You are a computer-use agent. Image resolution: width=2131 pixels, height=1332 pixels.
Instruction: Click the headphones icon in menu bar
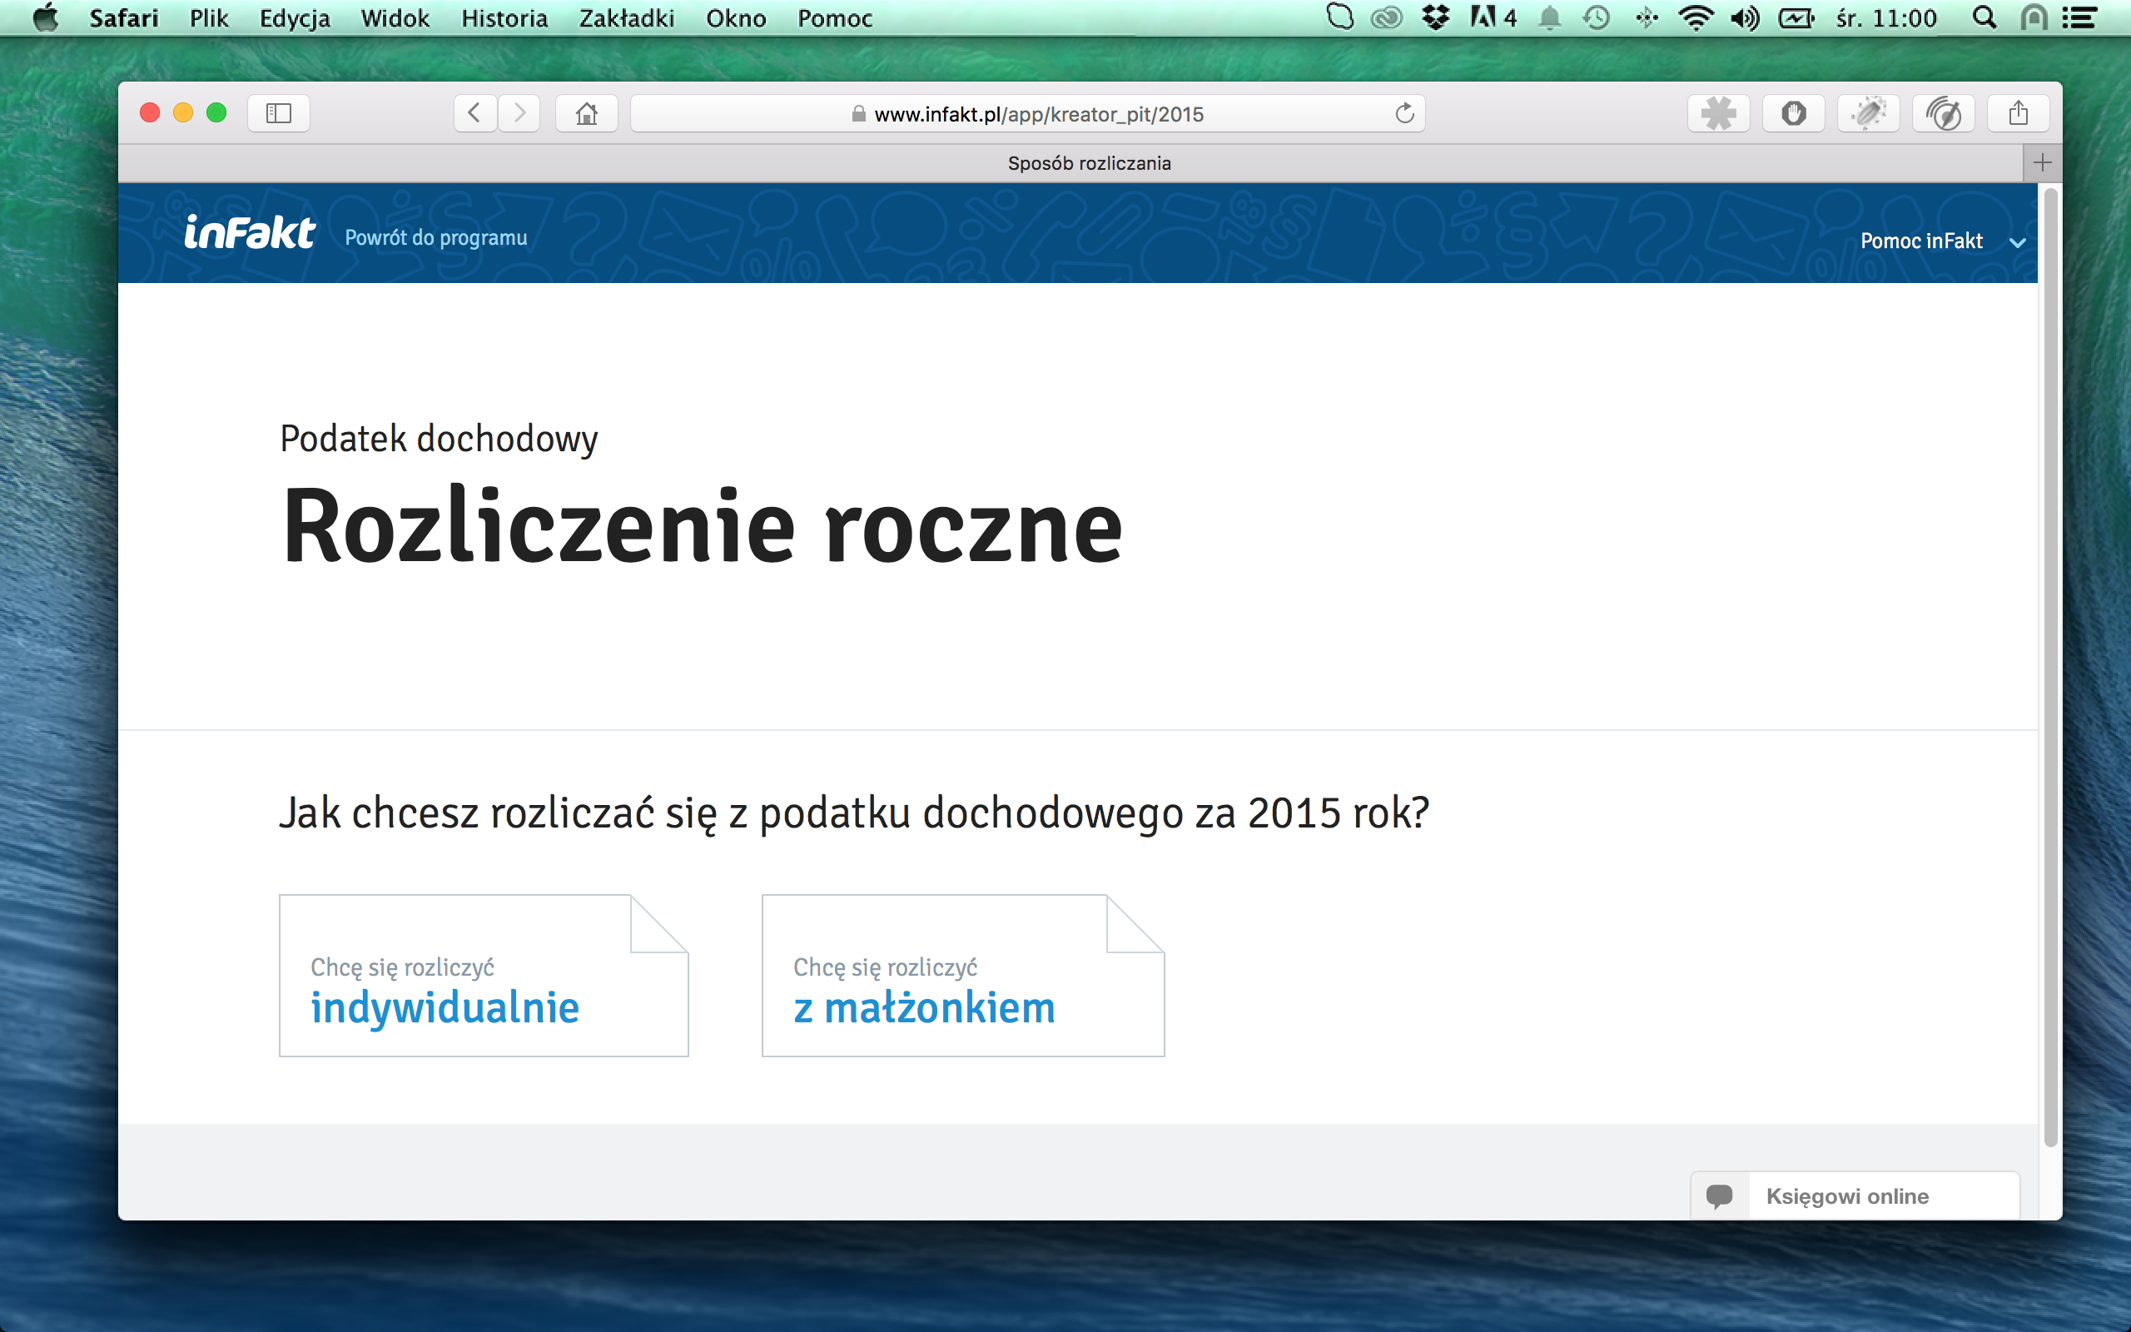[x=2034, y=17]
